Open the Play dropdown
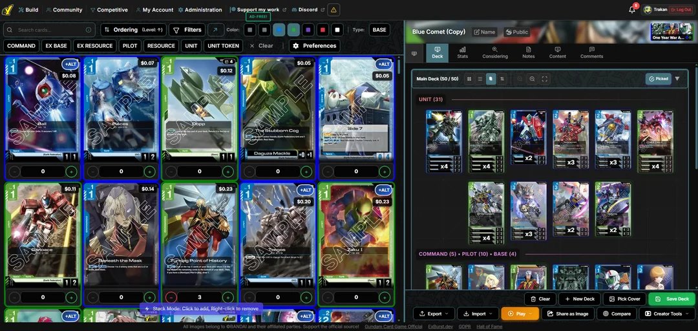The height and width of the screenshot is (331, 698). tap(520, 314)
